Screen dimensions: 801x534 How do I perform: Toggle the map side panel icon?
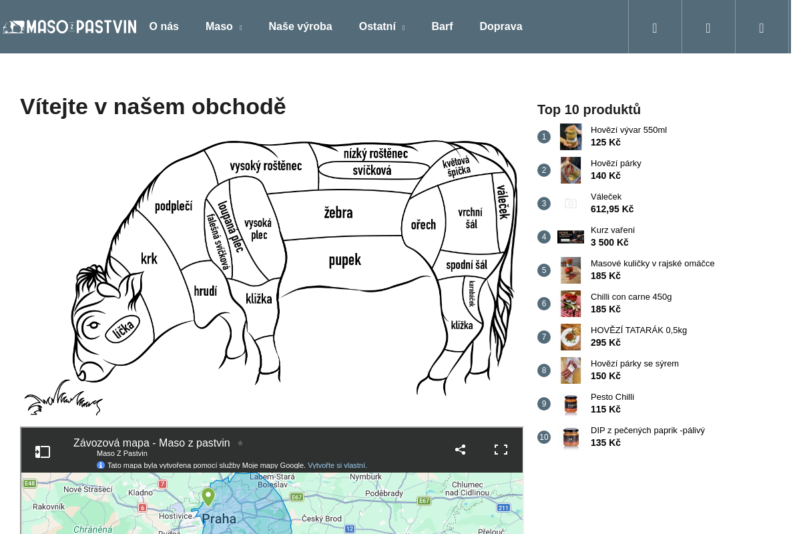click(43, 451)
